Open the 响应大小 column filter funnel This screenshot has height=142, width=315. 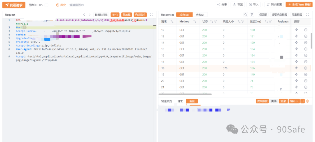tap(243, 21)
